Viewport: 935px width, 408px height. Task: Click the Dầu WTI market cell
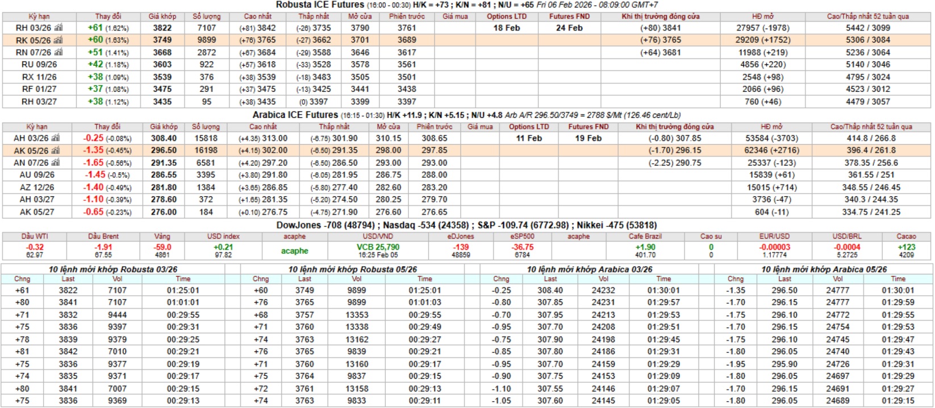[35, 247]
